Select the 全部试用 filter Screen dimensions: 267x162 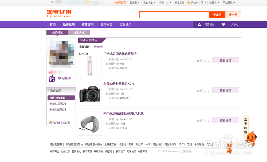pos(84,47)
